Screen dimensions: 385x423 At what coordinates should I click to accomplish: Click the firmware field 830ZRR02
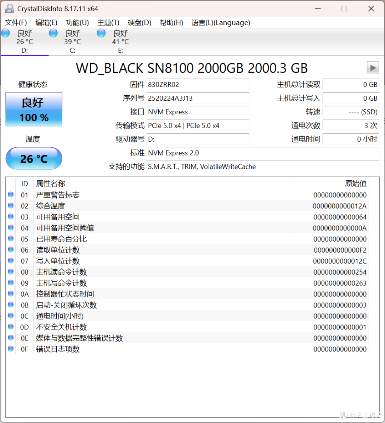pyautogui.click(x=198, y=84)
